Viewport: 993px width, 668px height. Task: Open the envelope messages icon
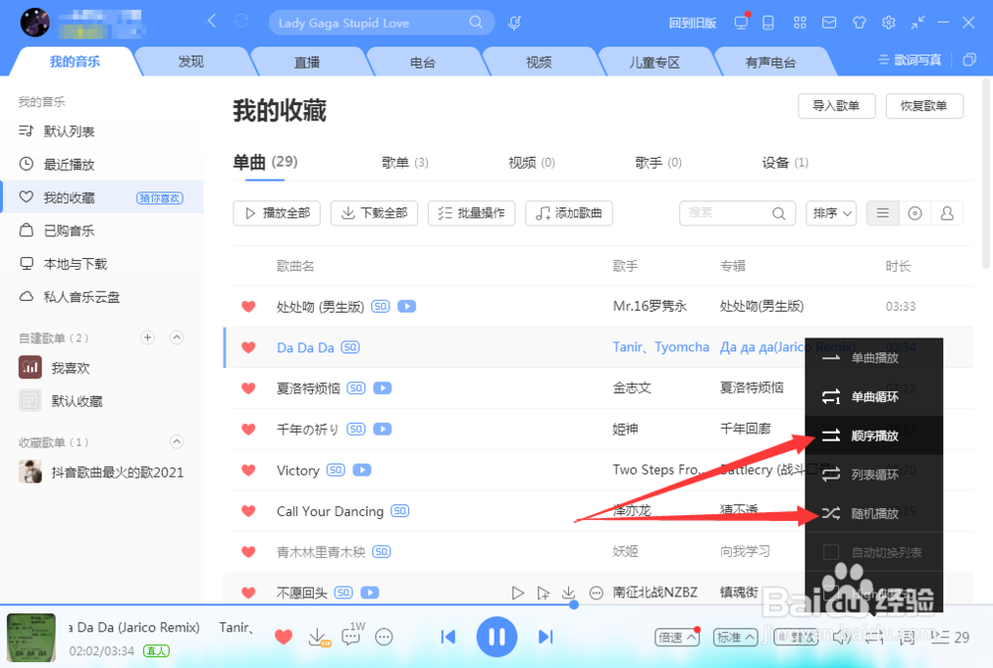click(x=829, y=23)
